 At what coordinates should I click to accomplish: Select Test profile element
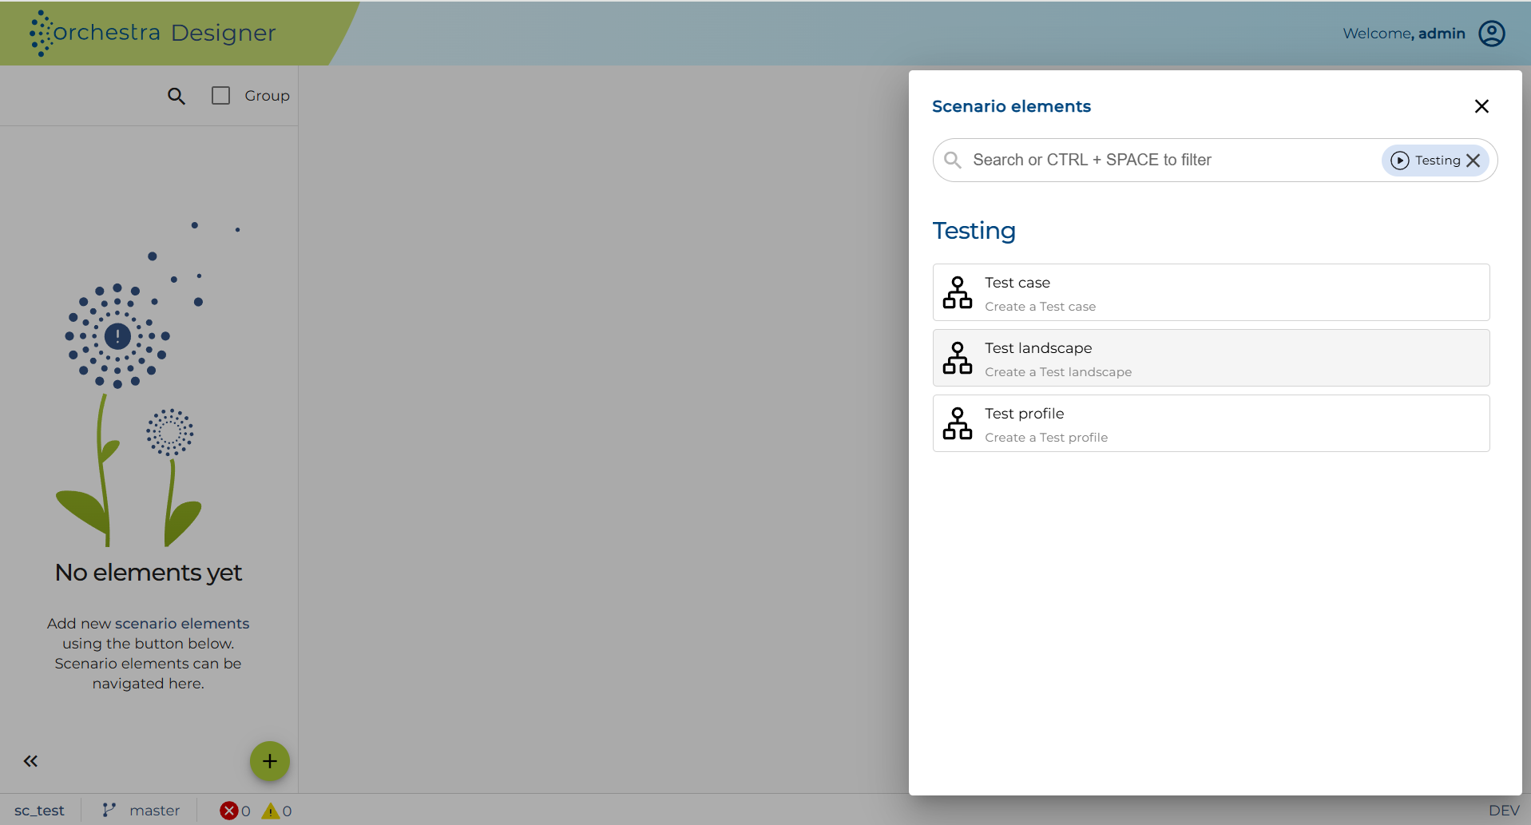(x=1211, y=423)
